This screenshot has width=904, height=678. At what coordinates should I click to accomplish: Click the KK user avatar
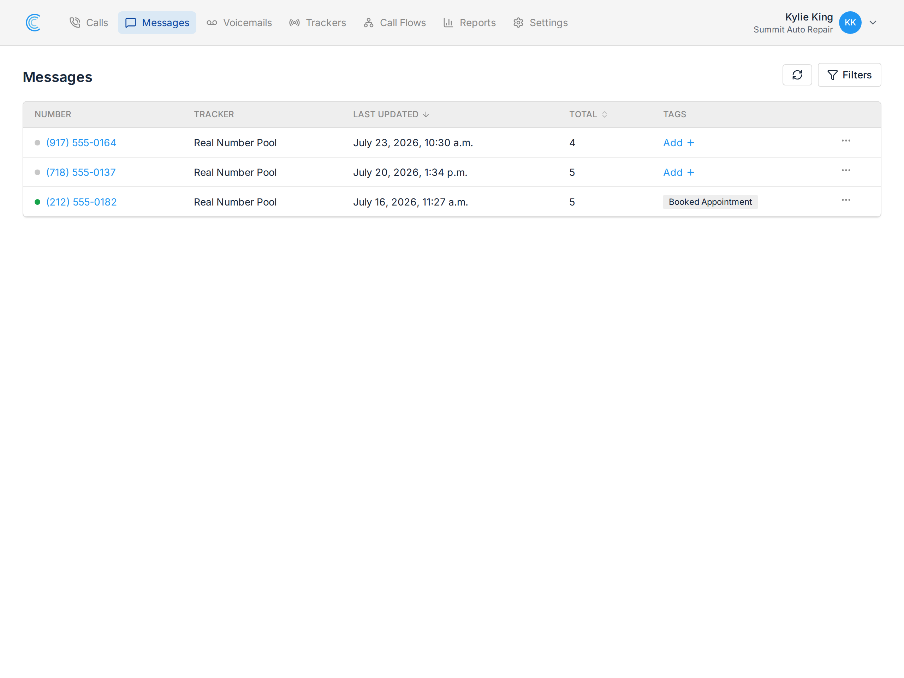pyautogui.click(x=850, y=23)
